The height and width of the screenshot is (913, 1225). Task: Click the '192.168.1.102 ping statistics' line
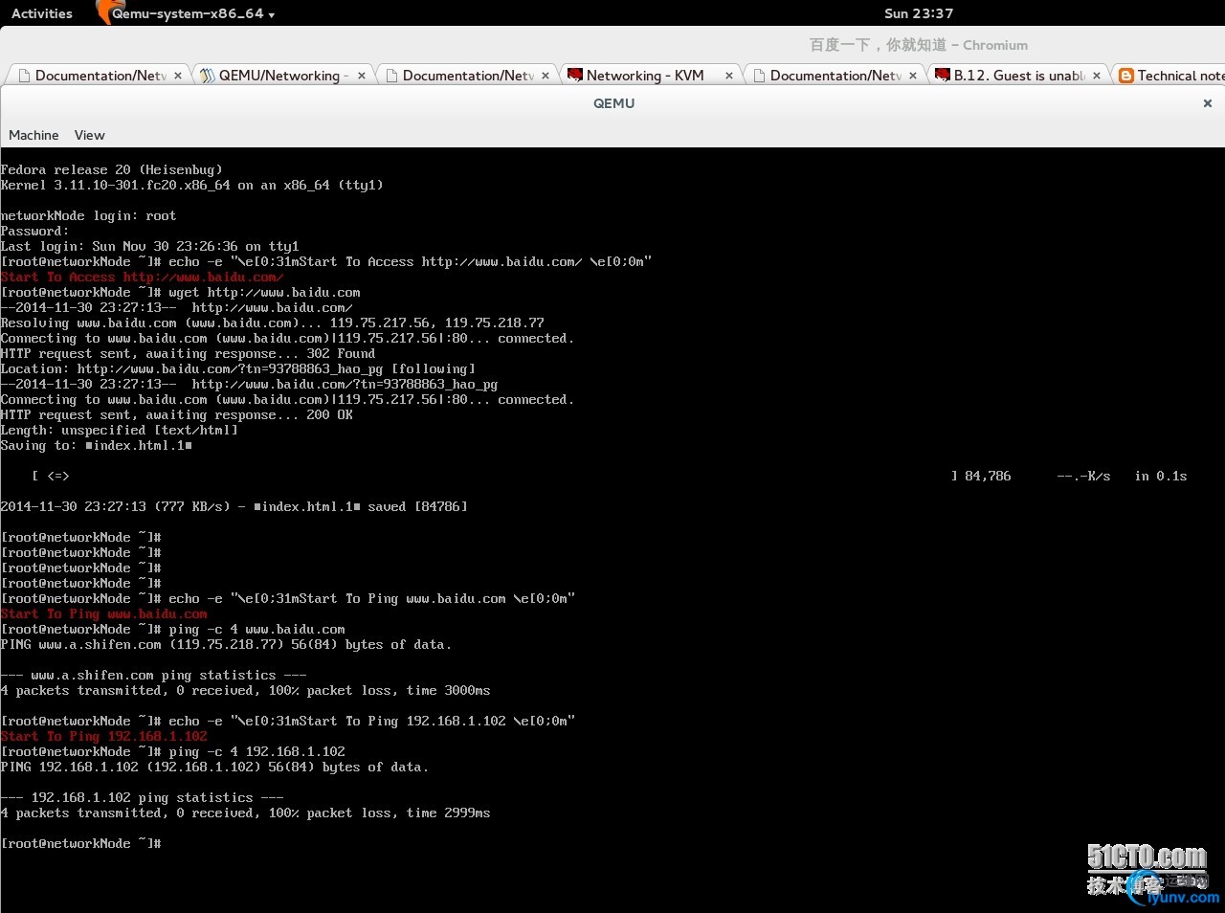[x=143, y=798]
